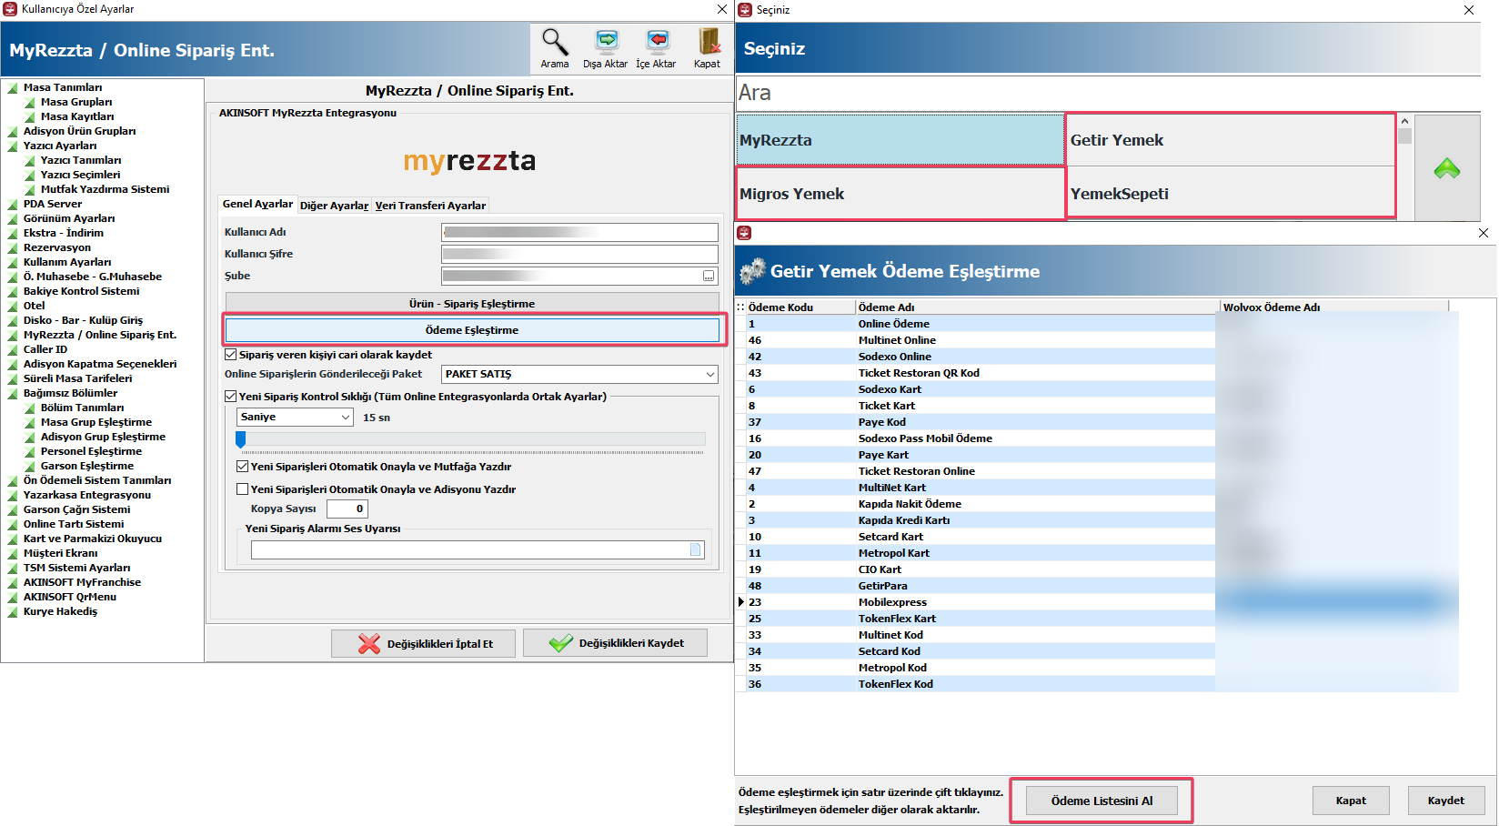Select MyRezzta / Online Sipariş Ent. tree item

point(100,335)
